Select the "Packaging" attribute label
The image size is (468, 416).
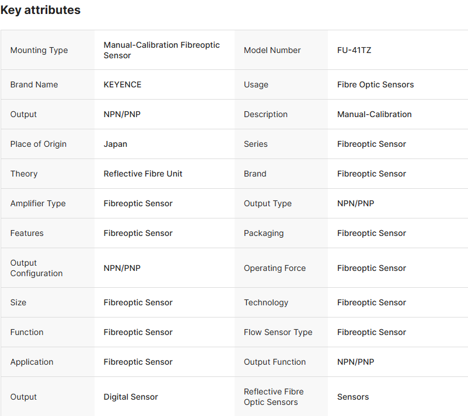tap(264, 233)
